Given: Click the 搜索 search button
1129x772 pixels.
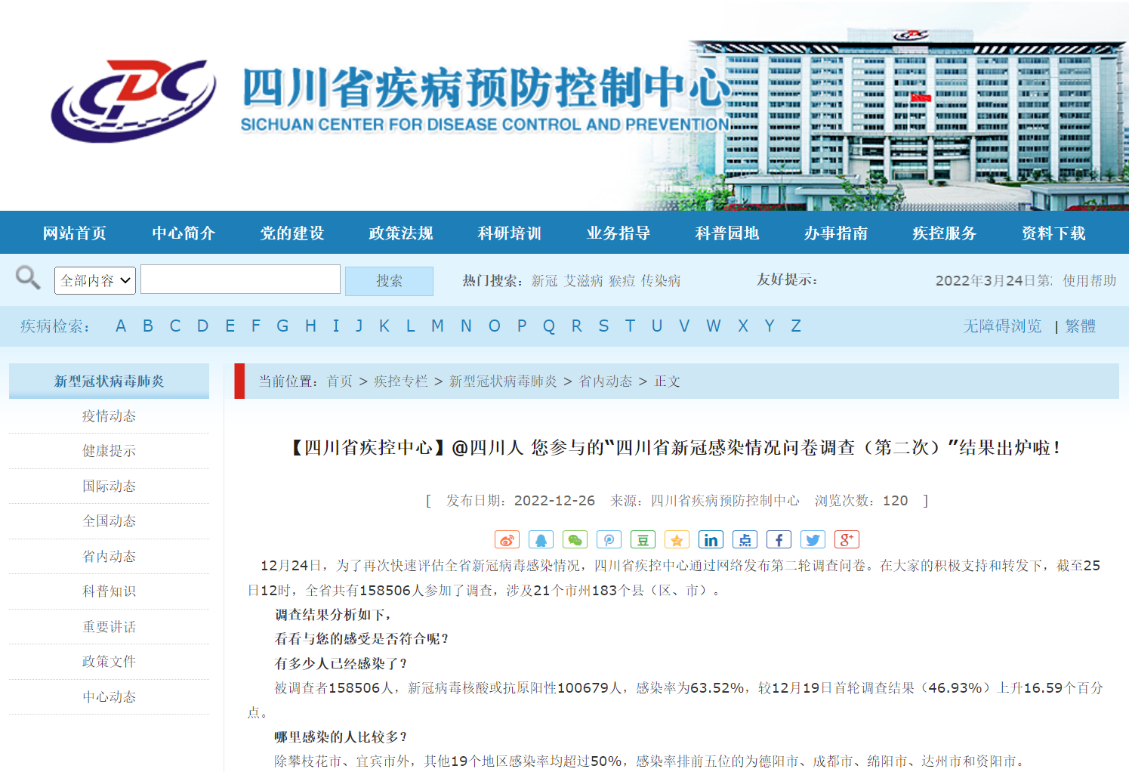Looking at the screenshot, I should [389, 281].
